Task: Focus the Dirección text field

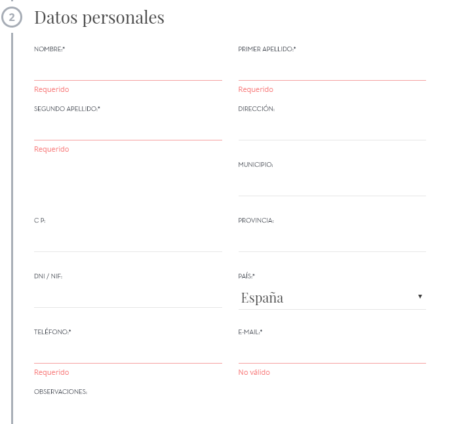Action: [x=332, y=130]
